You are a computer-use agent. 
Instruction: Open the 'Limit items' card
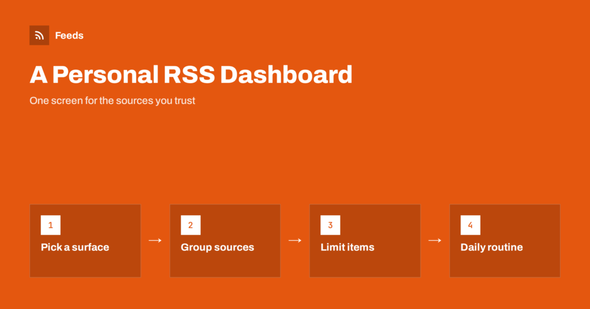pyautogui.click(x=365, y=241)
